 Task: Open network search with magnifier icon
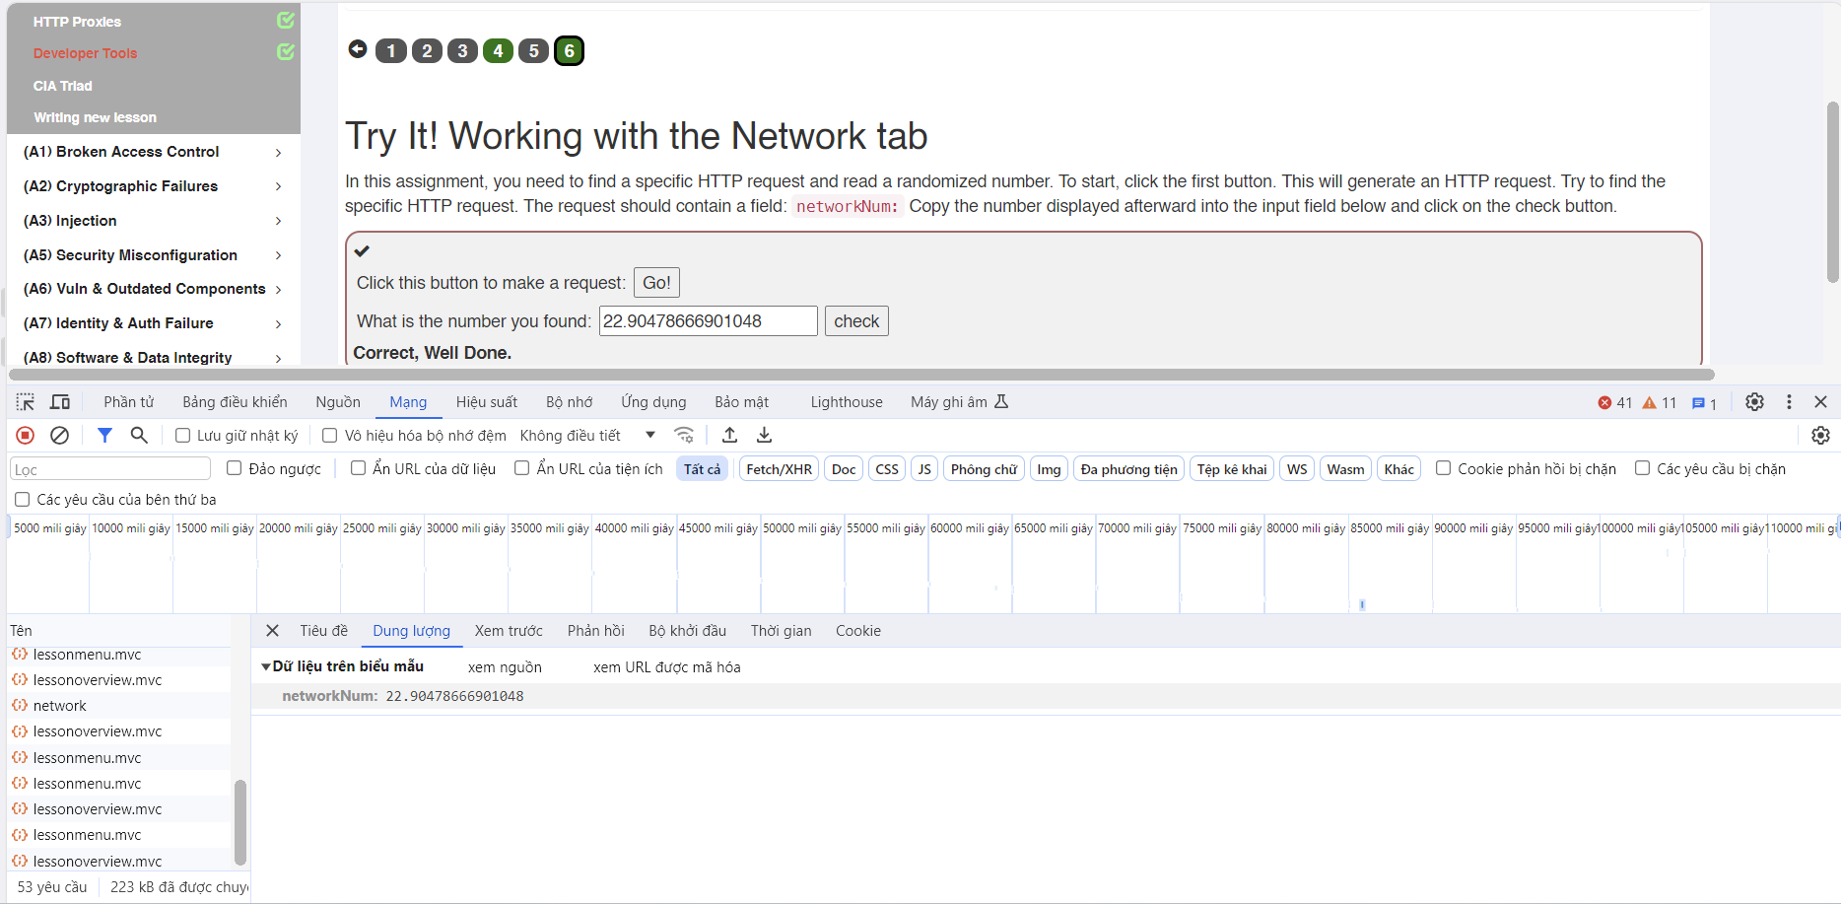139,435
